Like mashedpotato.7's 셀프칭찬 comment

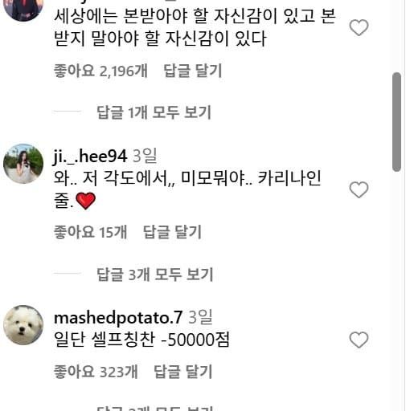(359, 340)
